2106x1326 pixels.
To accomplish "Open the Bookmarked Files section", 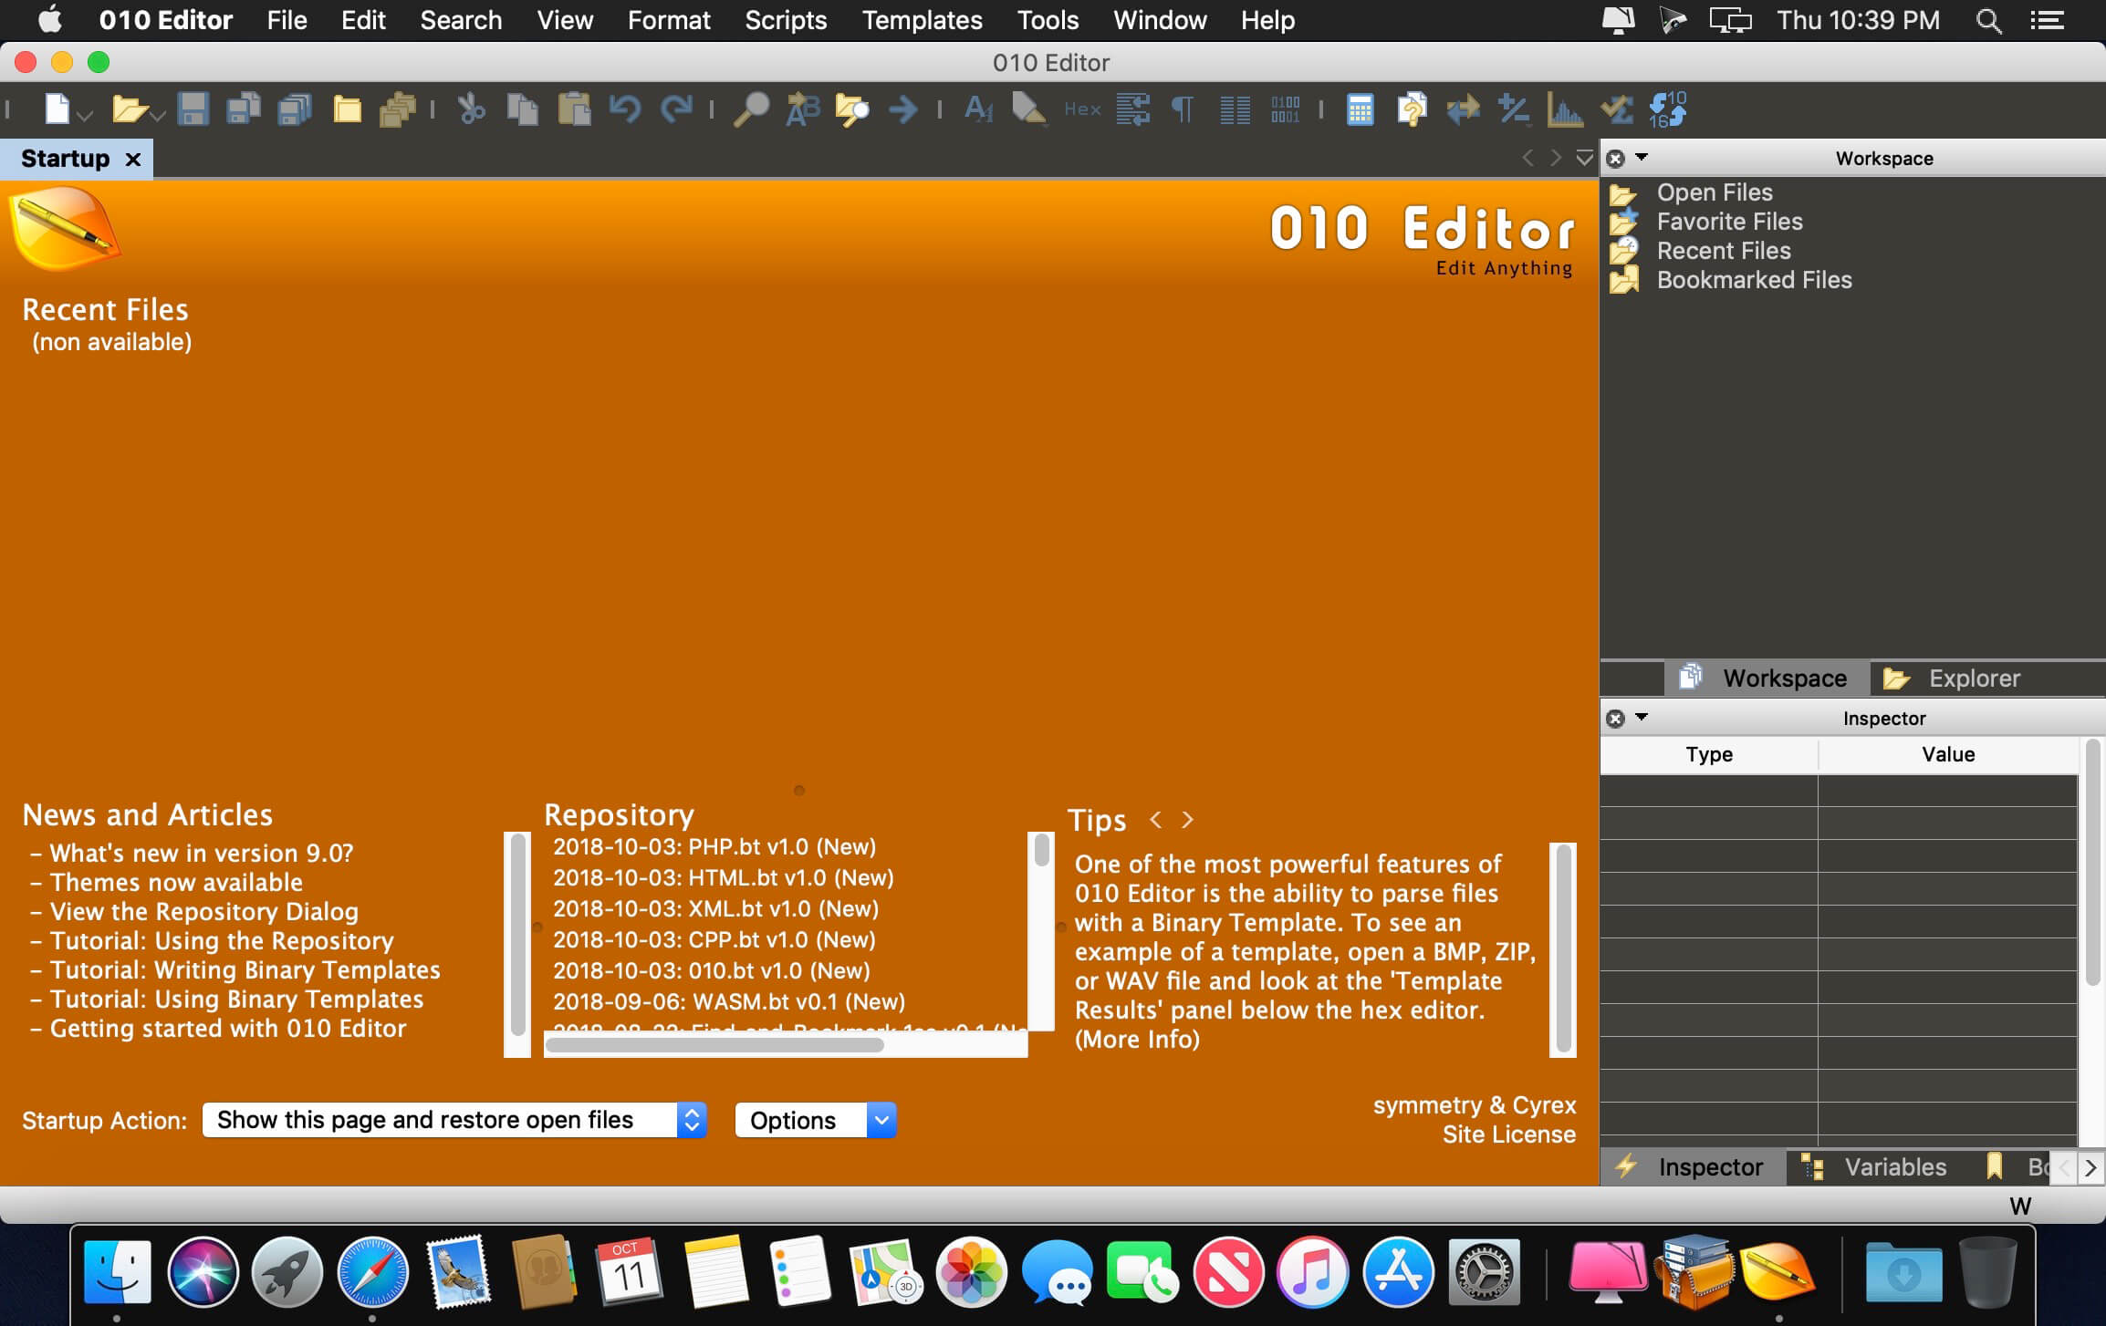I will [x=1755, y=280].
